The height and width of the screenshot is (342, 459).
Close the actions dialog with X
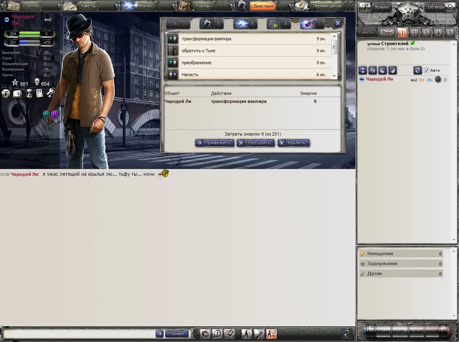coord(338,23)
